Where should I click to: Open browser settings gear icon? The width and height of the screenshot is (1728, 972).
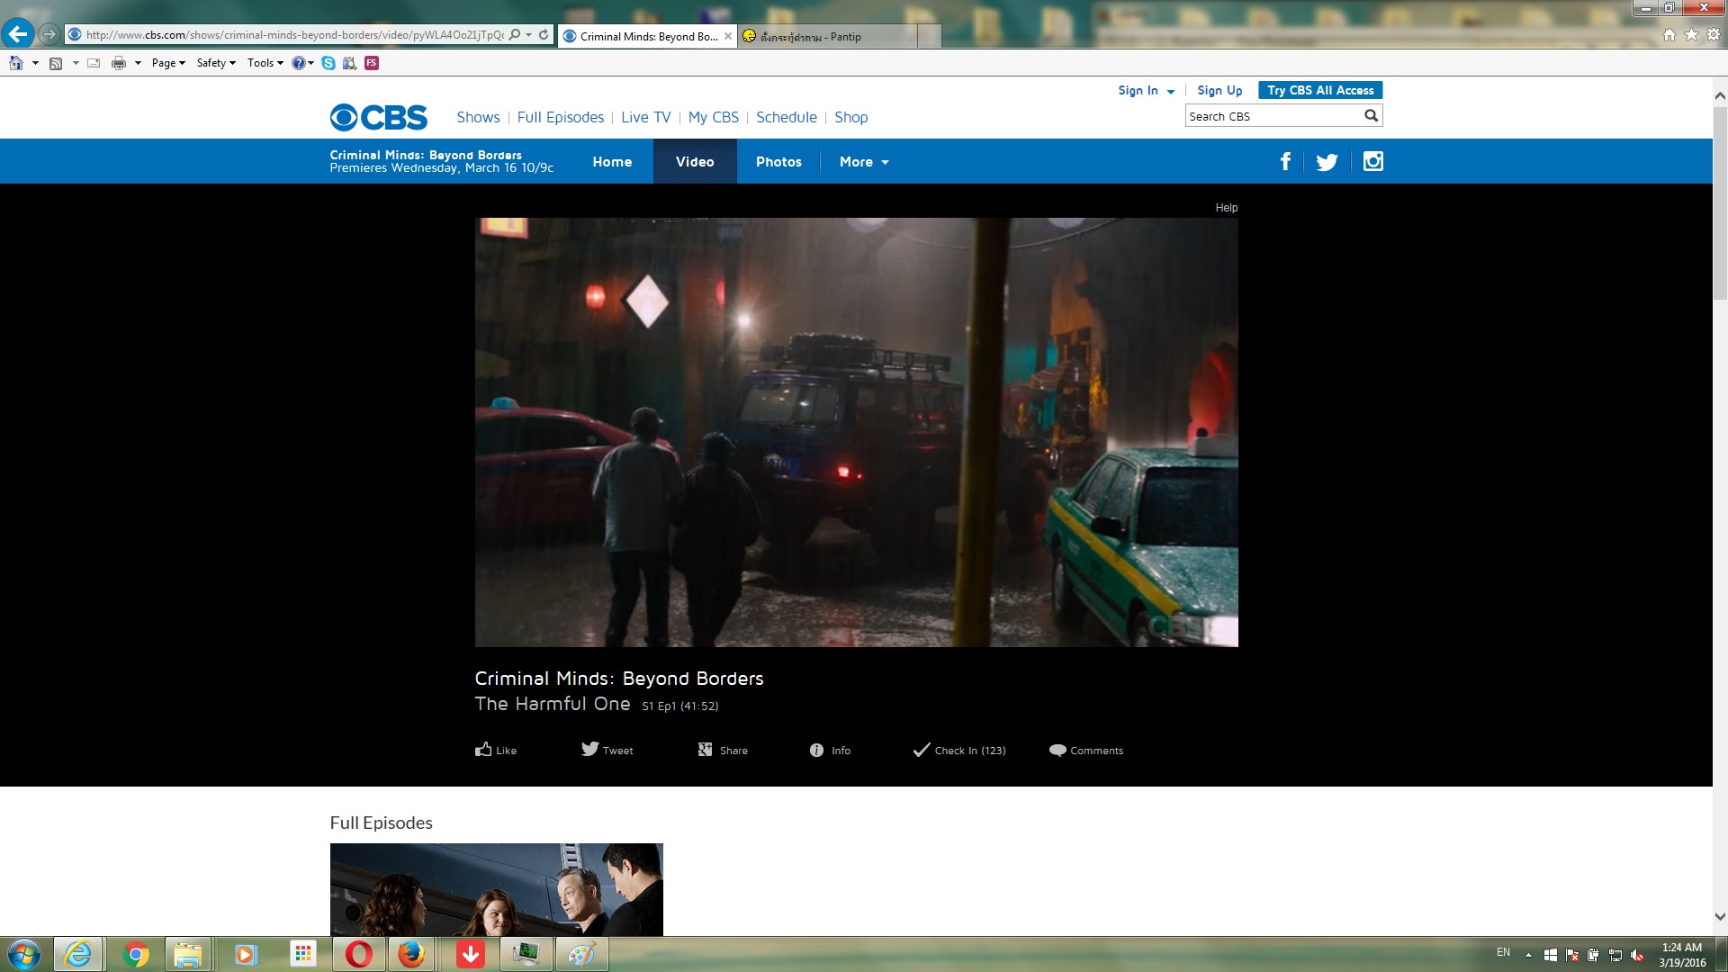pyautogui.click(x=1714, y=35)
